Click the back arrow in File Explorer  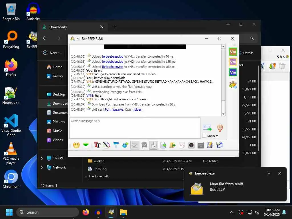pyautogui.click(x=45, y=38)
